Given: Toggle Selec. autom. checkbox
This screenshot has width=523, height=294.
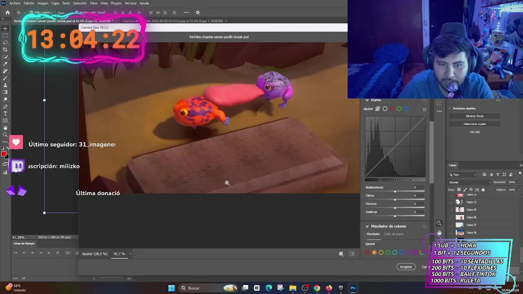Looking at the screenshot, I should click(31, 13).
